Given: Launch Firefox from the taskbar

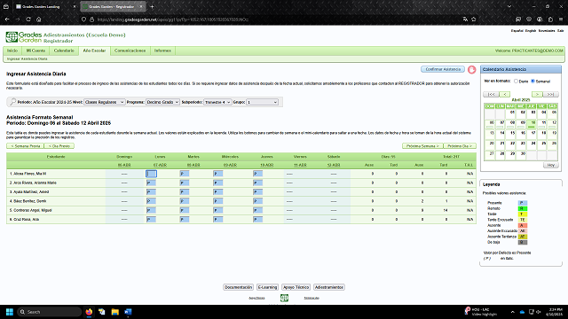Looking at the screenshot, I should [89, 312].
